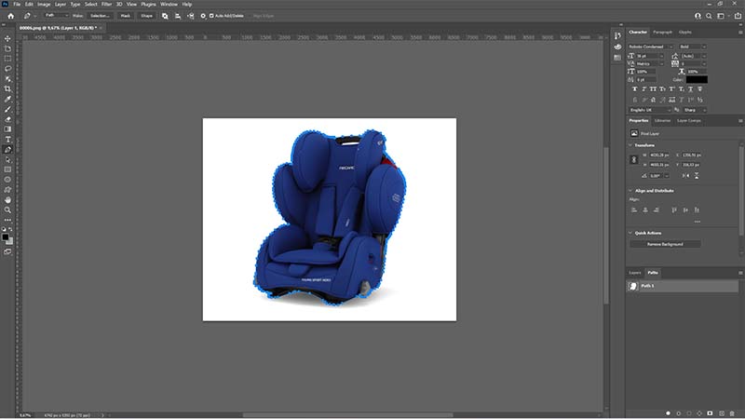Select the Crop tool
The height and width of the screenshot is (419, 745).
7,88
